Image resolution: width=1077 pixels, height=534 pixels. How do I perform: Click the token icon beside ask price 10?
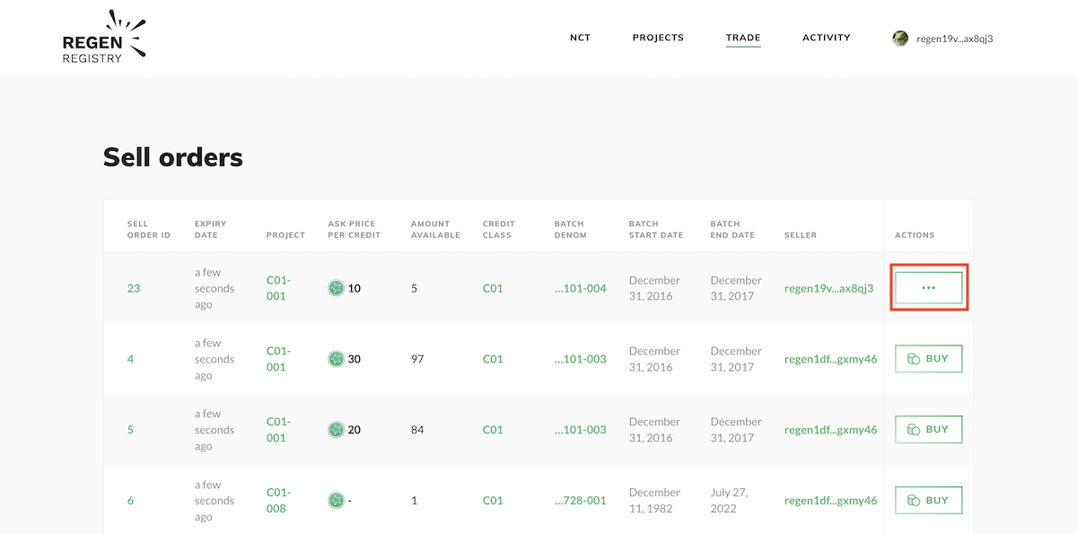[x=336, y=288]
